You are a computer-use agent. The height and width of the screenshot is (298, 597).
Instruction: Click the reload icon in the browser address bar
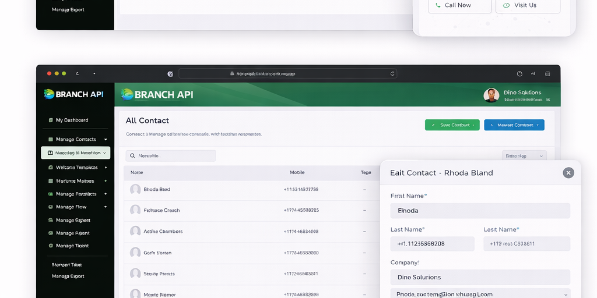(x=392, y=74)
